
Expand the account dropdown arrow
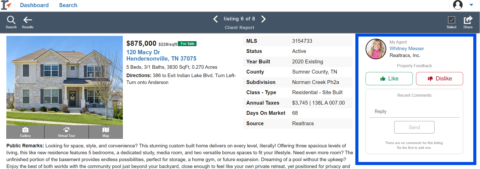[471, 5]
